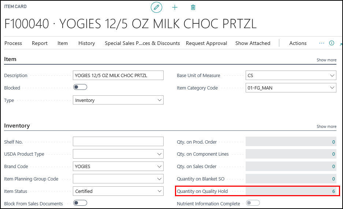Click the Shelf No. input field
This screenshot has height=209, width=343.
coord(118,142)
